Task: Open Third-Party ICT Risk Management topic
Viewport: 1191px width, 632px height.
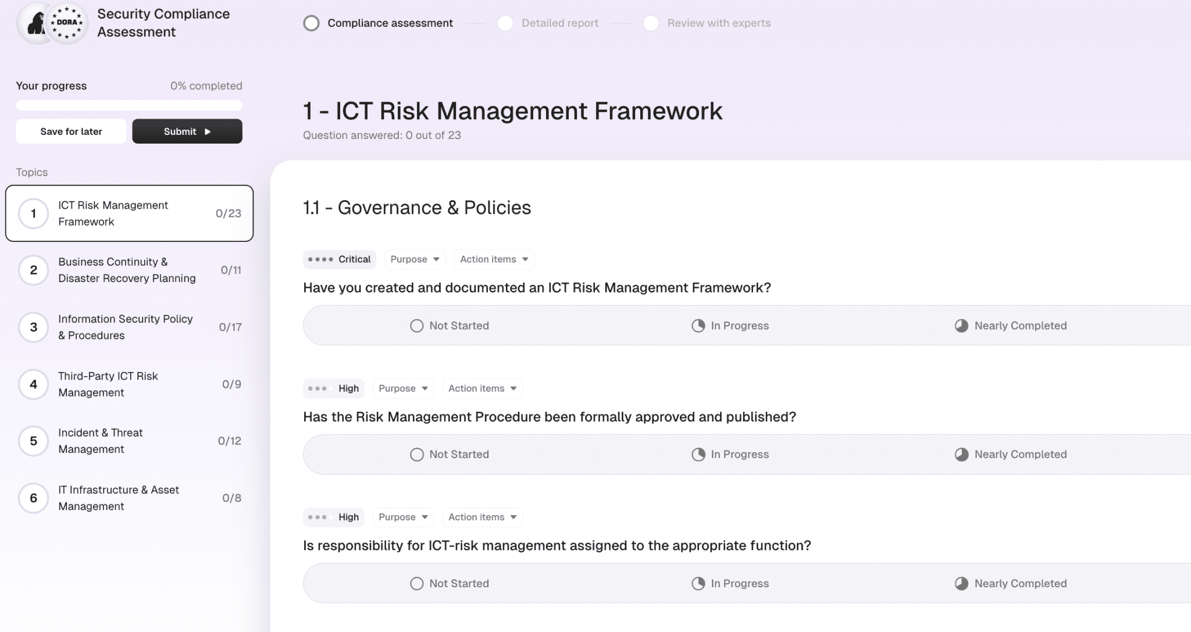Action: [129, 384]
